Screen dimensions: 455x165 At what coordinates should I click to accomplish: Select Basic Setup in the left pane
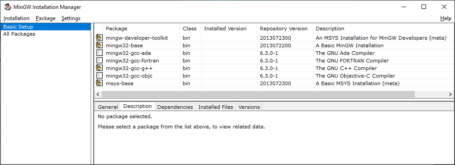click(46, 27)
